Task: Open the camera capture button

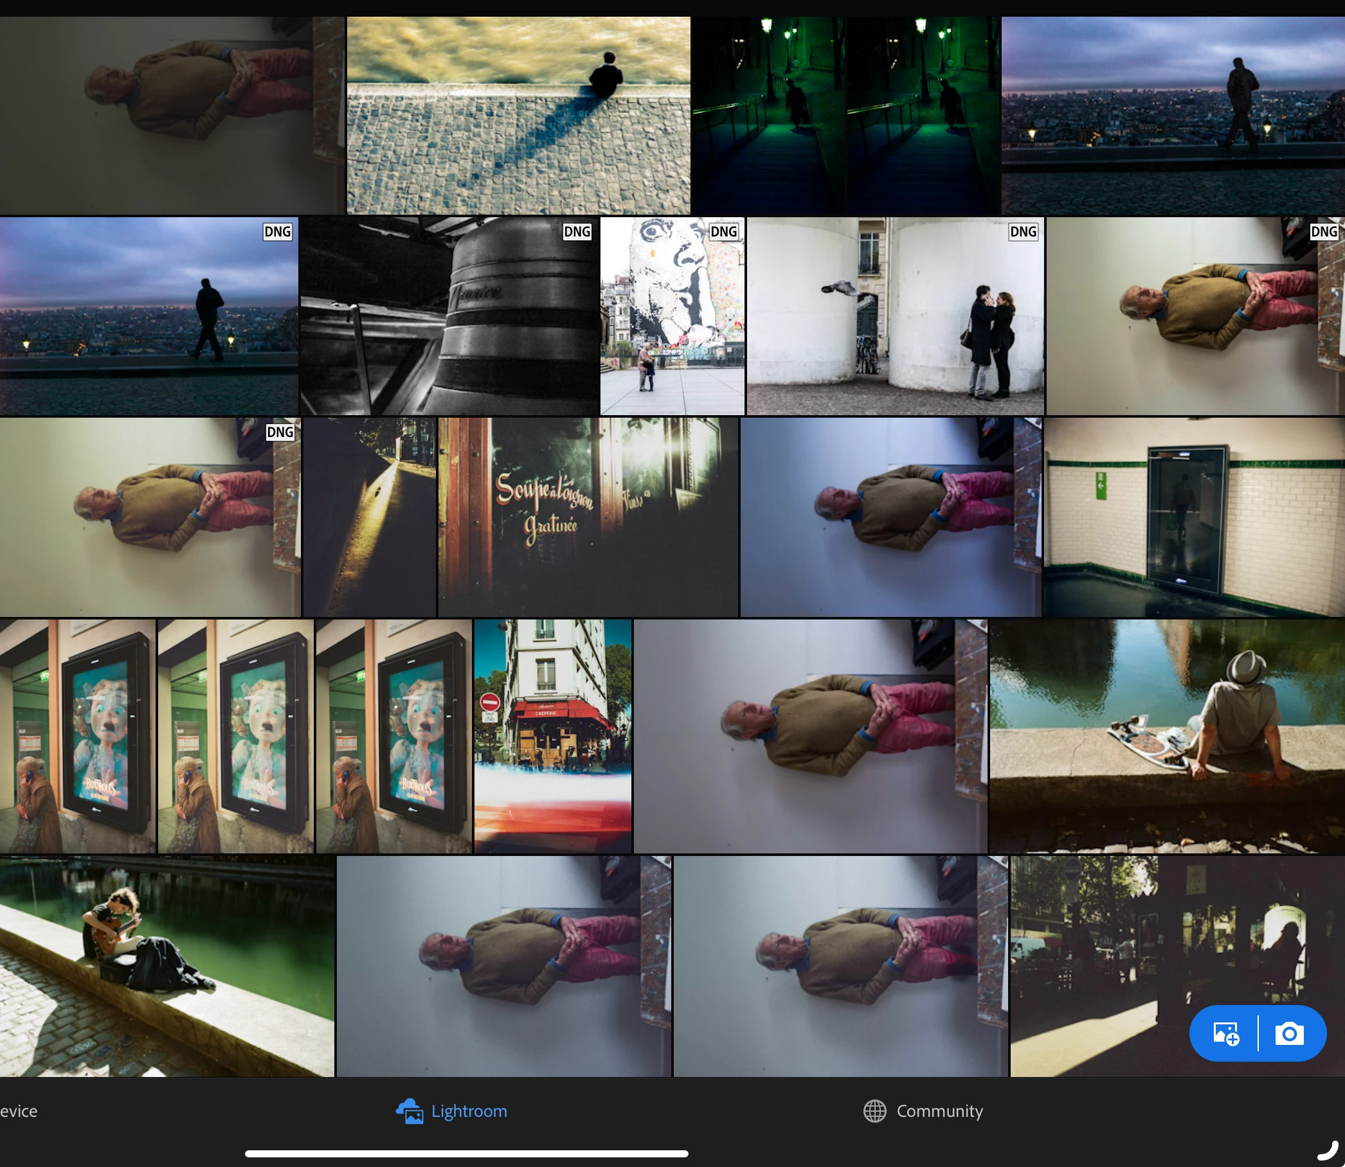Action: point(1289,1033)
